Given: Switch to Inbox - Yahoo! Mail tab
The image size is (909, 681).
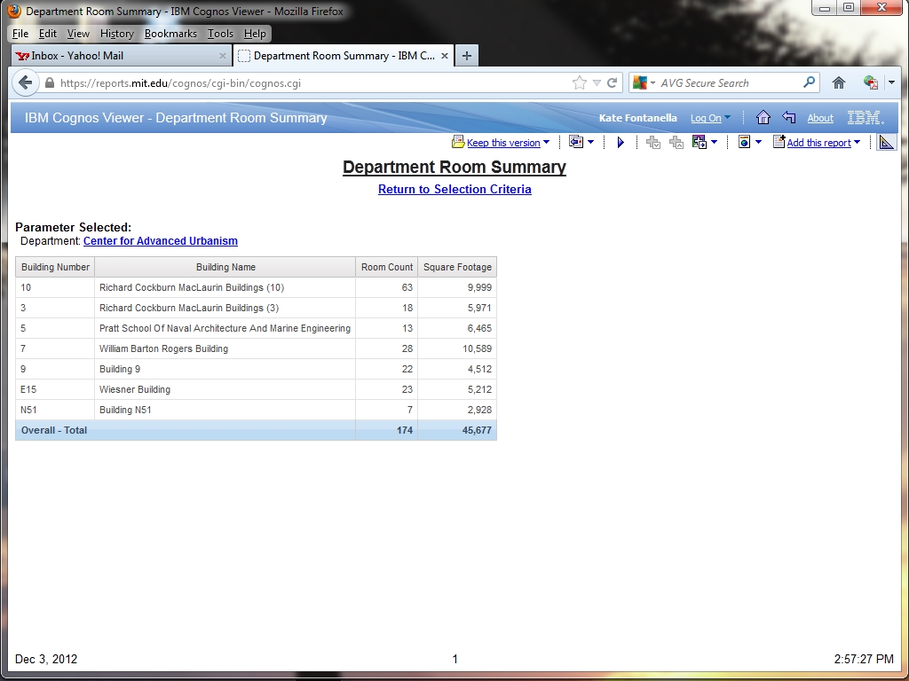Looking at the screenshot, I should click(x=115, y=56).
